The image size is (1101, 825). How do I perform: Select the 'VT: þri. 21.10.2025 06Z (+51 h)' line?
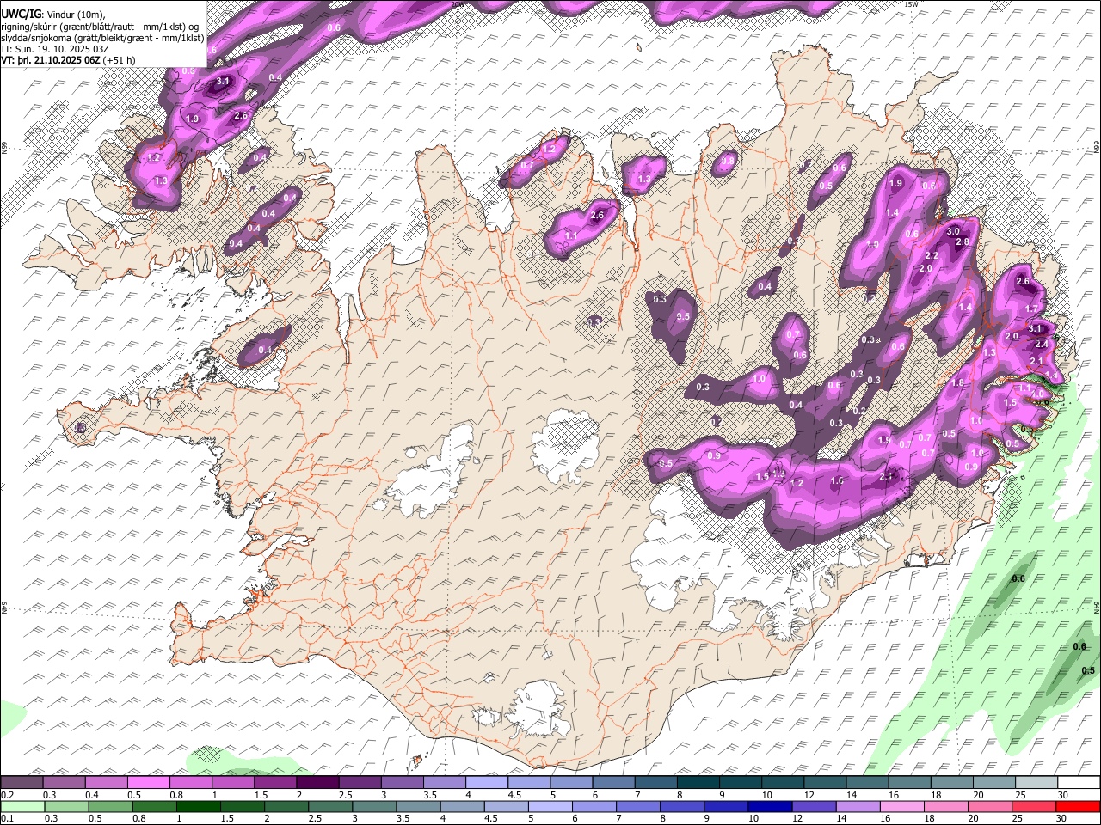(68, 60)
